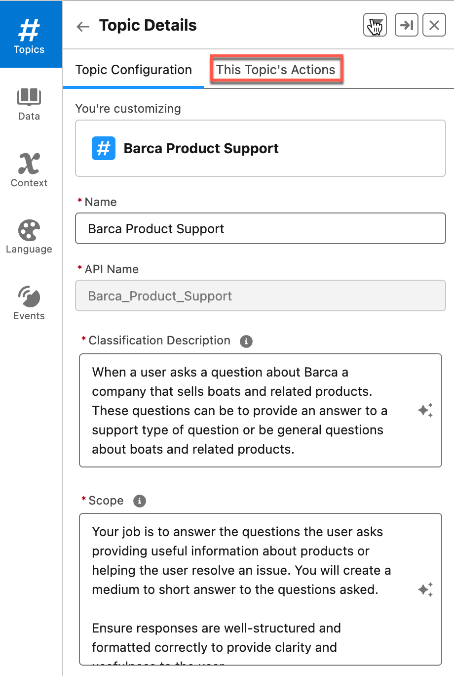Click the sparkle icon in Scope box
The image size is (454, 676).
point(425,590)
